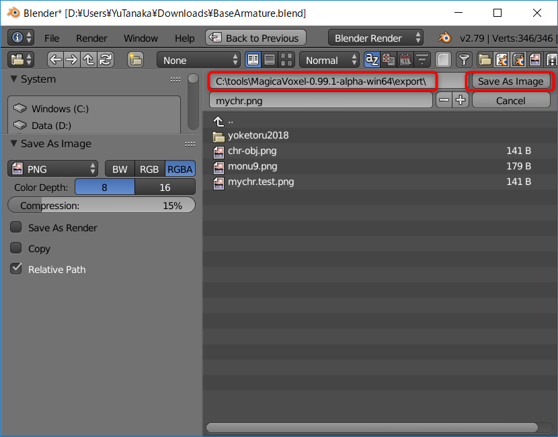Open the Normal display size dropdown
558x437 pixels.
click(329, 60)
